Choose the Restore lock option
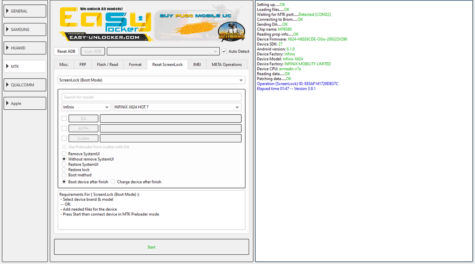This screenshot has height=264, width=475. [64, 169]
